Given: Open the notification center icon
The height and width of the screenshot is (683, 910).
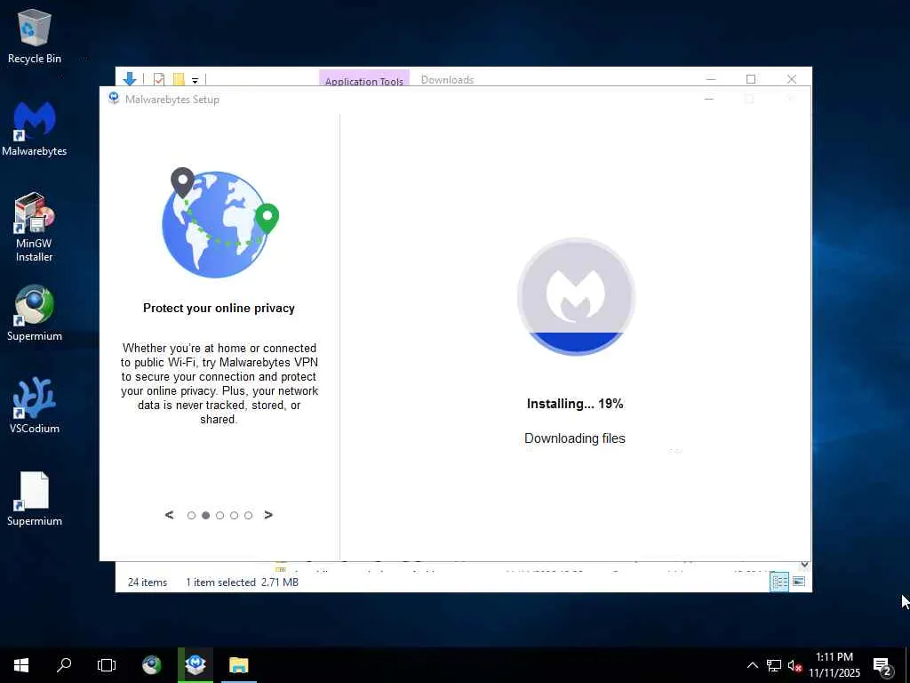Looking at the screenshot, I should pyautogui.click(x=882, y=667).
